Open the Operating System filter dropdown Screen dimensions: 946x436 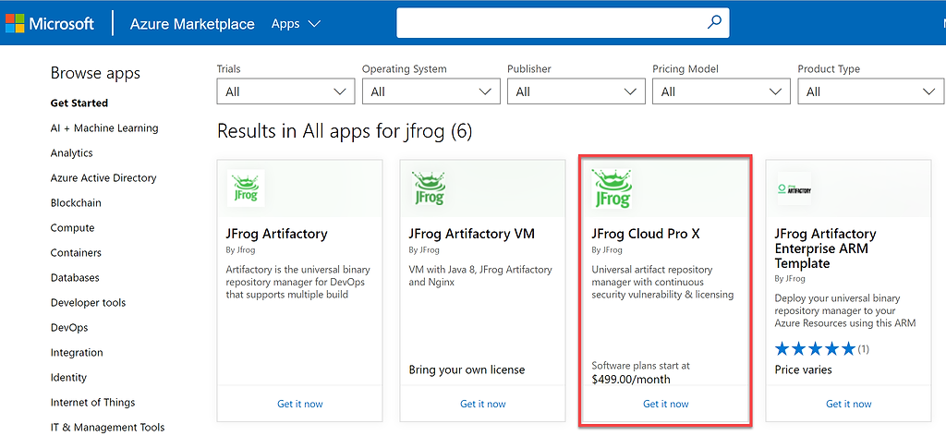pyautogui.click(x=431, y=91)
